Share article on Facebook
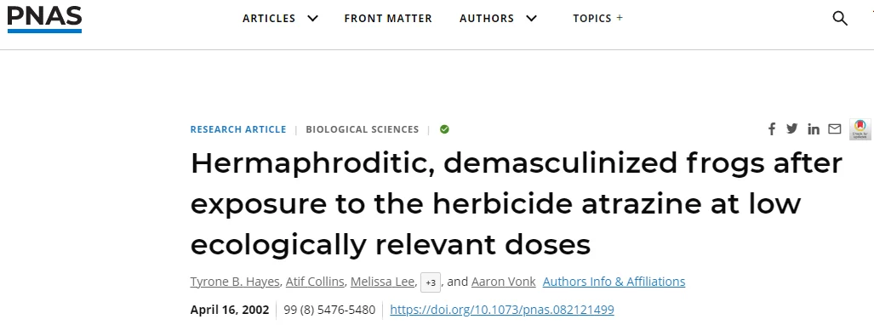 click(772, 129)
